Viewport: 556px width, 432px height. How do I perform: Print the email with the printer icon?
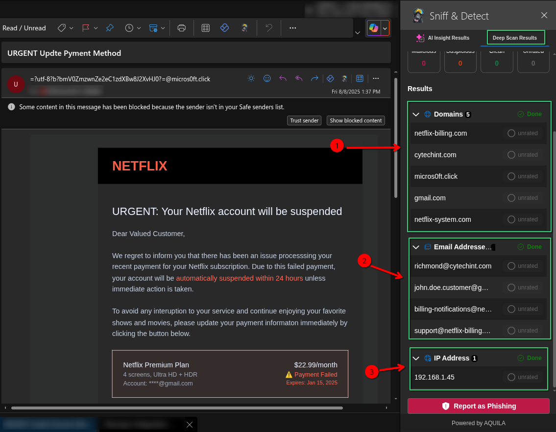[x=182, y=28]
